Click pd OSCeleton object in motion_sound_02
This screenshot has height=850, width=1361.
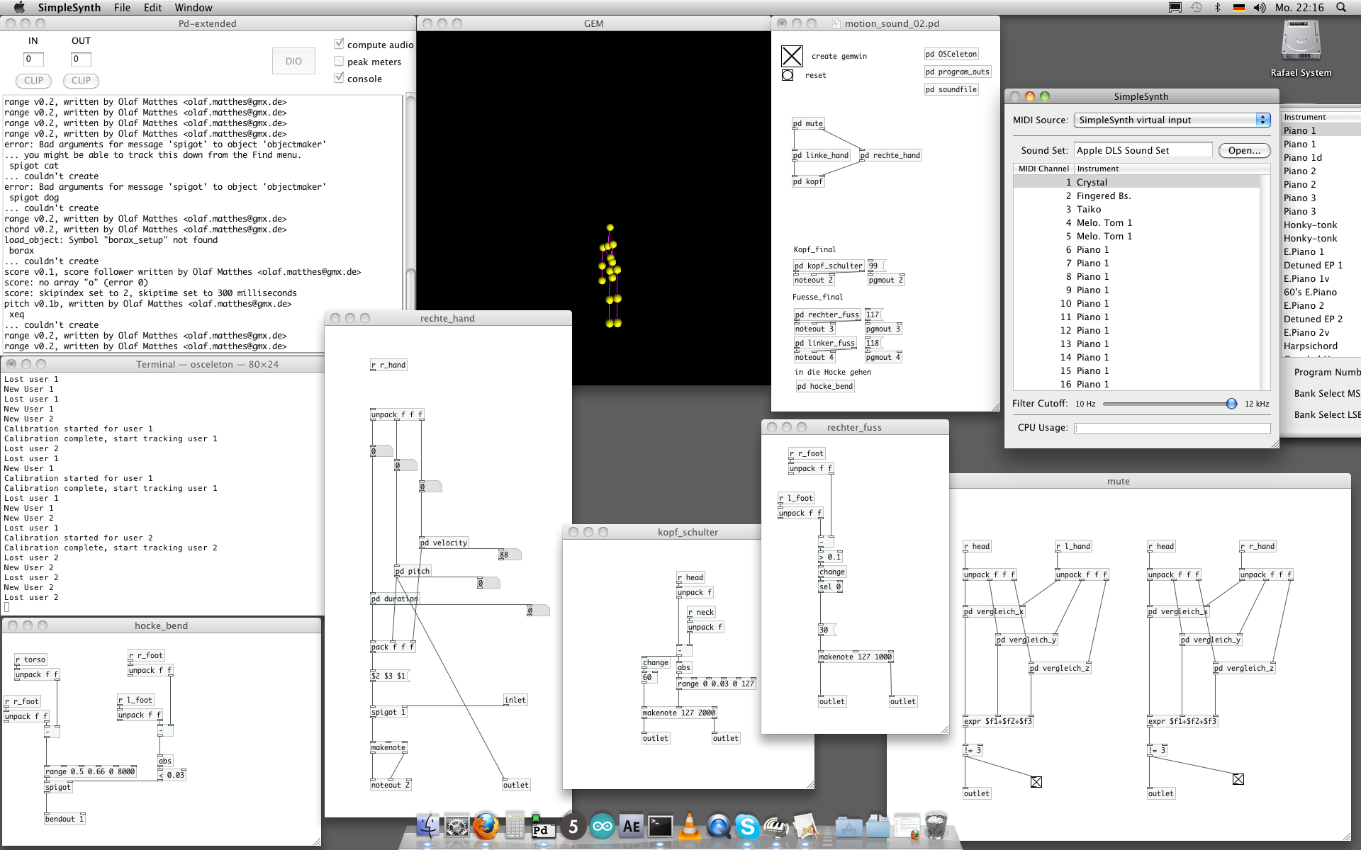tap(951, 54)
